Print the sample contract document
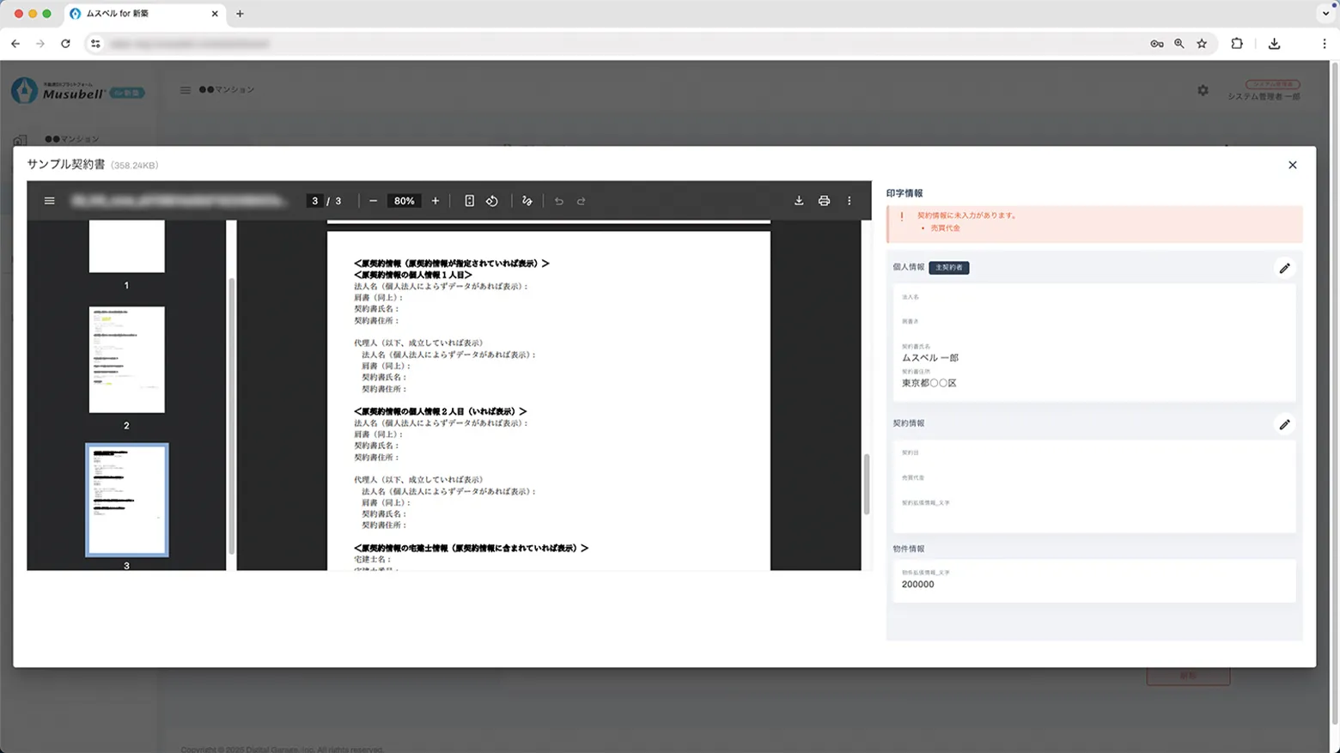 824,200
